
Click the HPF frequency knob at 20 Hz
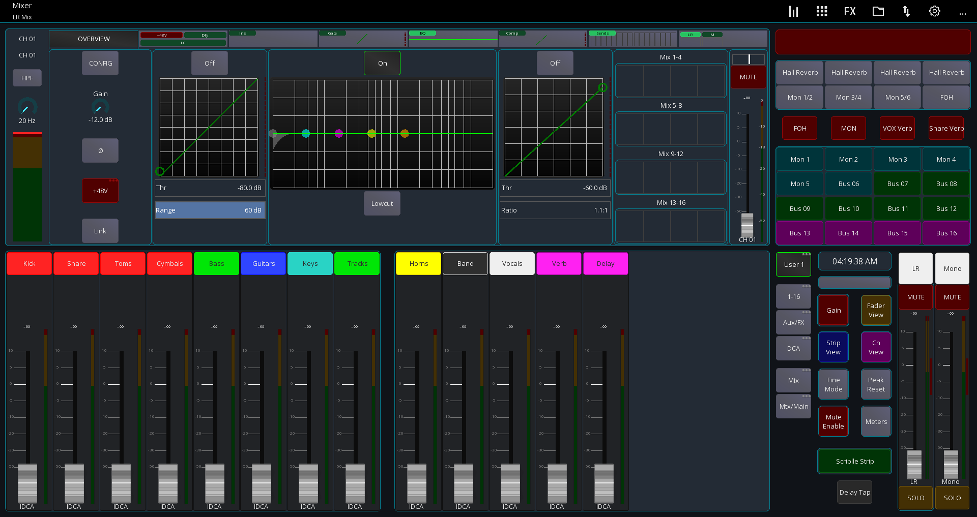tap(27, 107)
